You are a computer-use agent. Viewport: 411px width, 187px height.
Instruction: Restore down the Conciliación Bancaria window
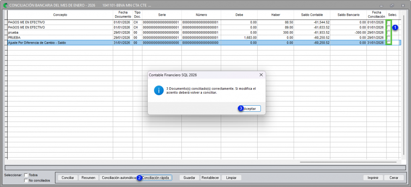coord(392,5)
